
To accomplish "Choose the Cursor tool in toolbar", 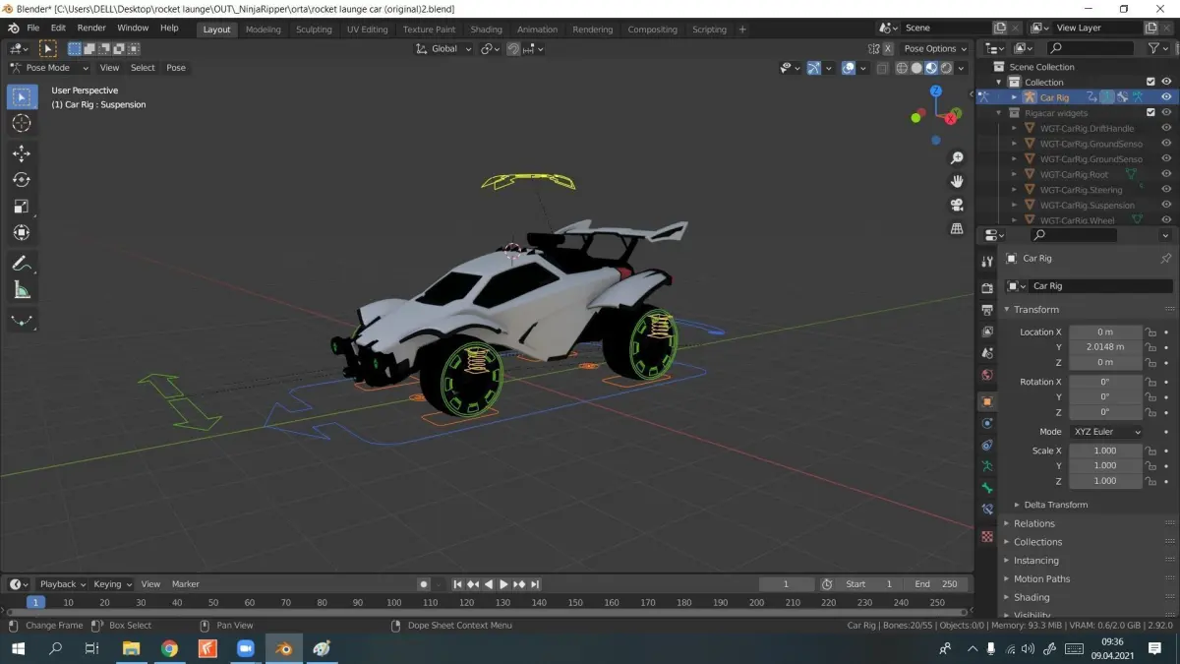I will pos(22,123).
